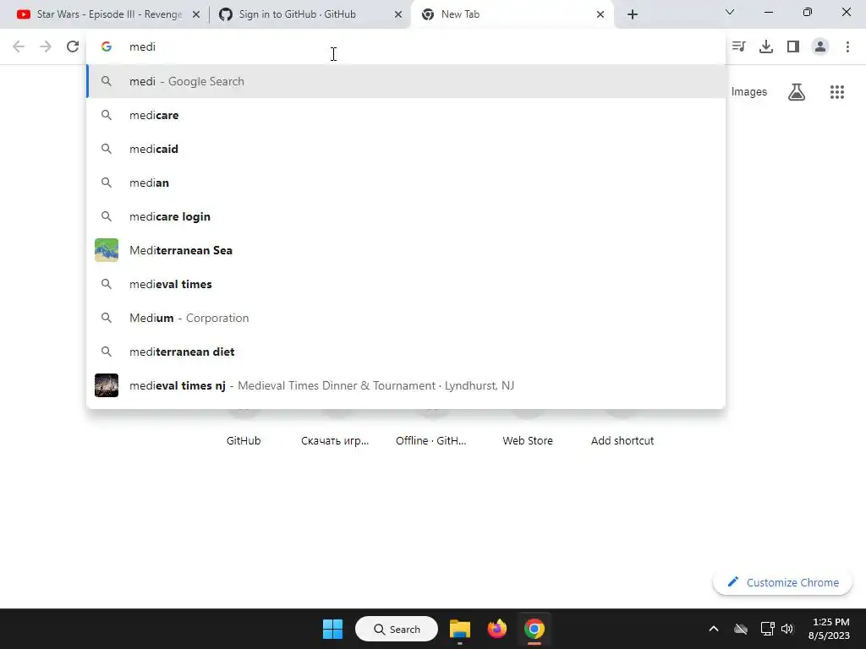Open Chrome three-dot menu
Viewport: 866px width, 649px height.
coord(847,47)
